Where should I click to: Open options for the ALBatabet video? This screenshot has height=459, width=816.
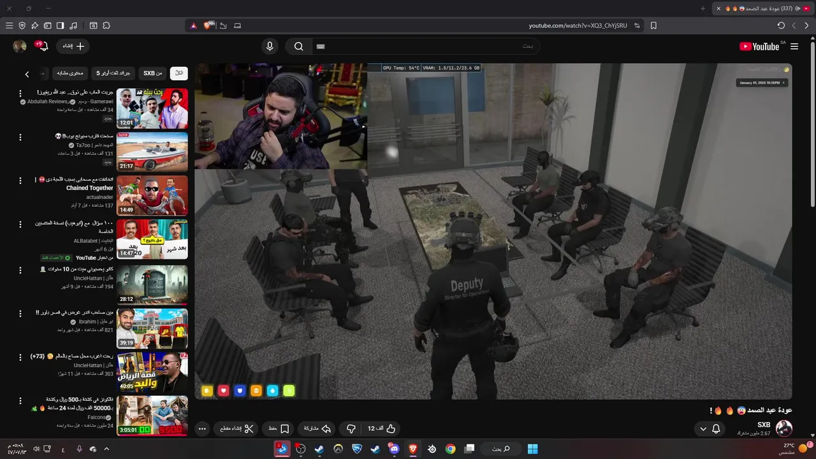coord(20,225)
